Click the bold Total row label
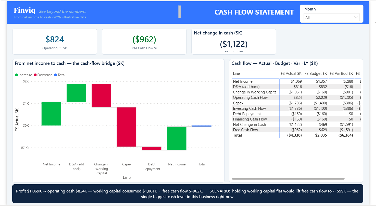The image size is (376, 206). coord(237,135)
